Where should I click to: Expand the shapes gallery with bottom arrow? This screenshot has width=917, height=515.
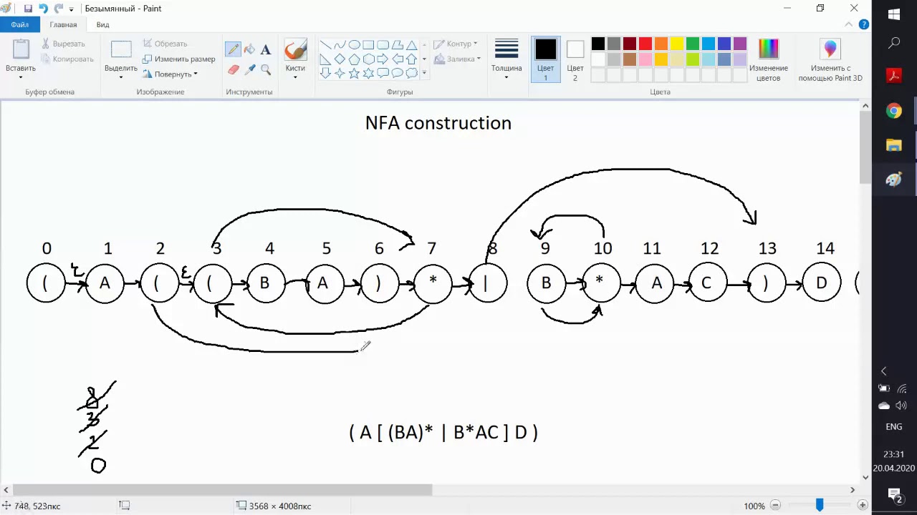pos(424,73)
